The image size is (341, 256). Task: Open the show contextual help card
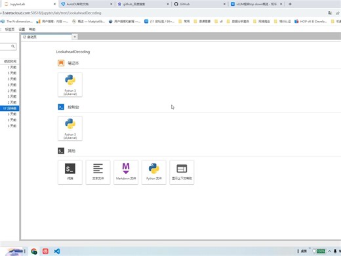pyautogui.click(x=182, y=172)
